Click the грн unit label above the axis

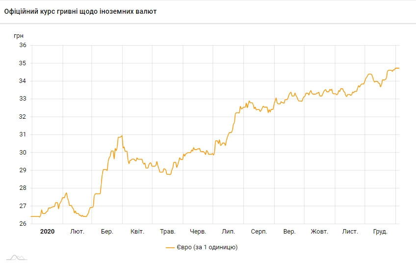pyautogui.click(x=19, y=35)
